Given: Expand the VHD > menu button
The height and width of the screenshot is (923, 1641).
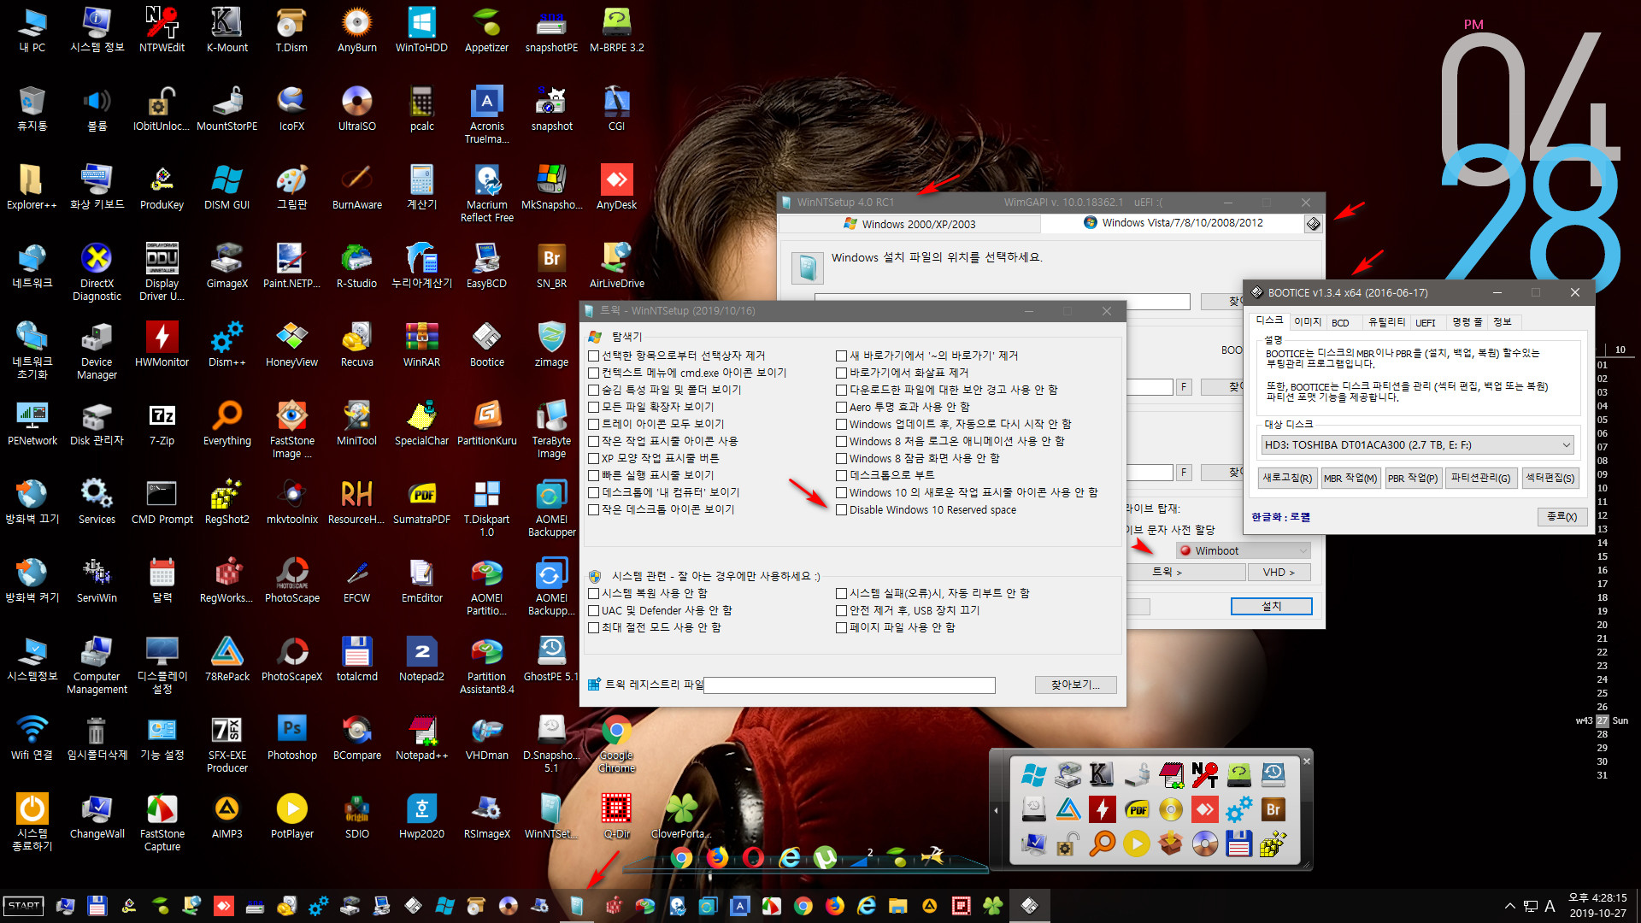Looking at the screenshot, I should click(1279, 573).
